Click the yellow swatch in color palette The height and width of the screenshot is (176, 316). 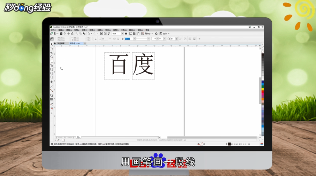263,89
